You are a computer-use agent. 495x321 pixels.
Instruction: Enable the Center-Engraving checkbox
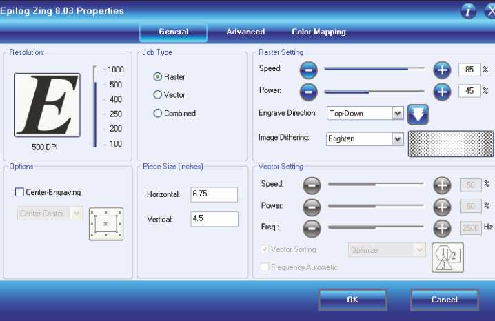click(x=19, y=192)
